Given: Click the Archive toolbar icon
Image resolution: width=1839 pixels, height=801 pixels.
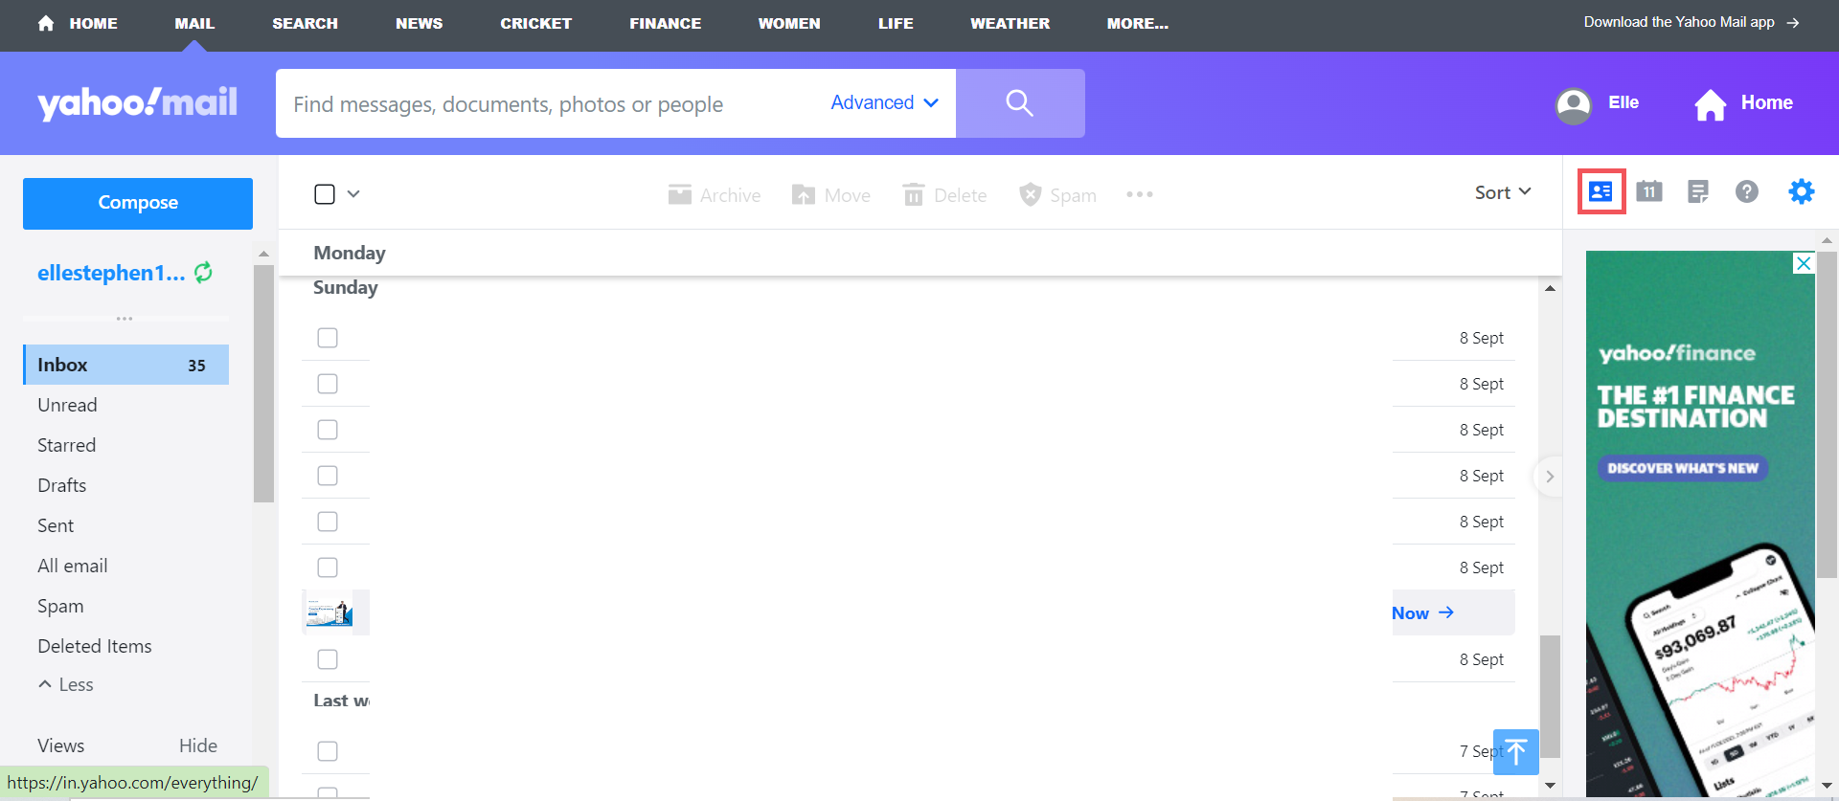Looking at the screenshot, I should click(680, 194).
